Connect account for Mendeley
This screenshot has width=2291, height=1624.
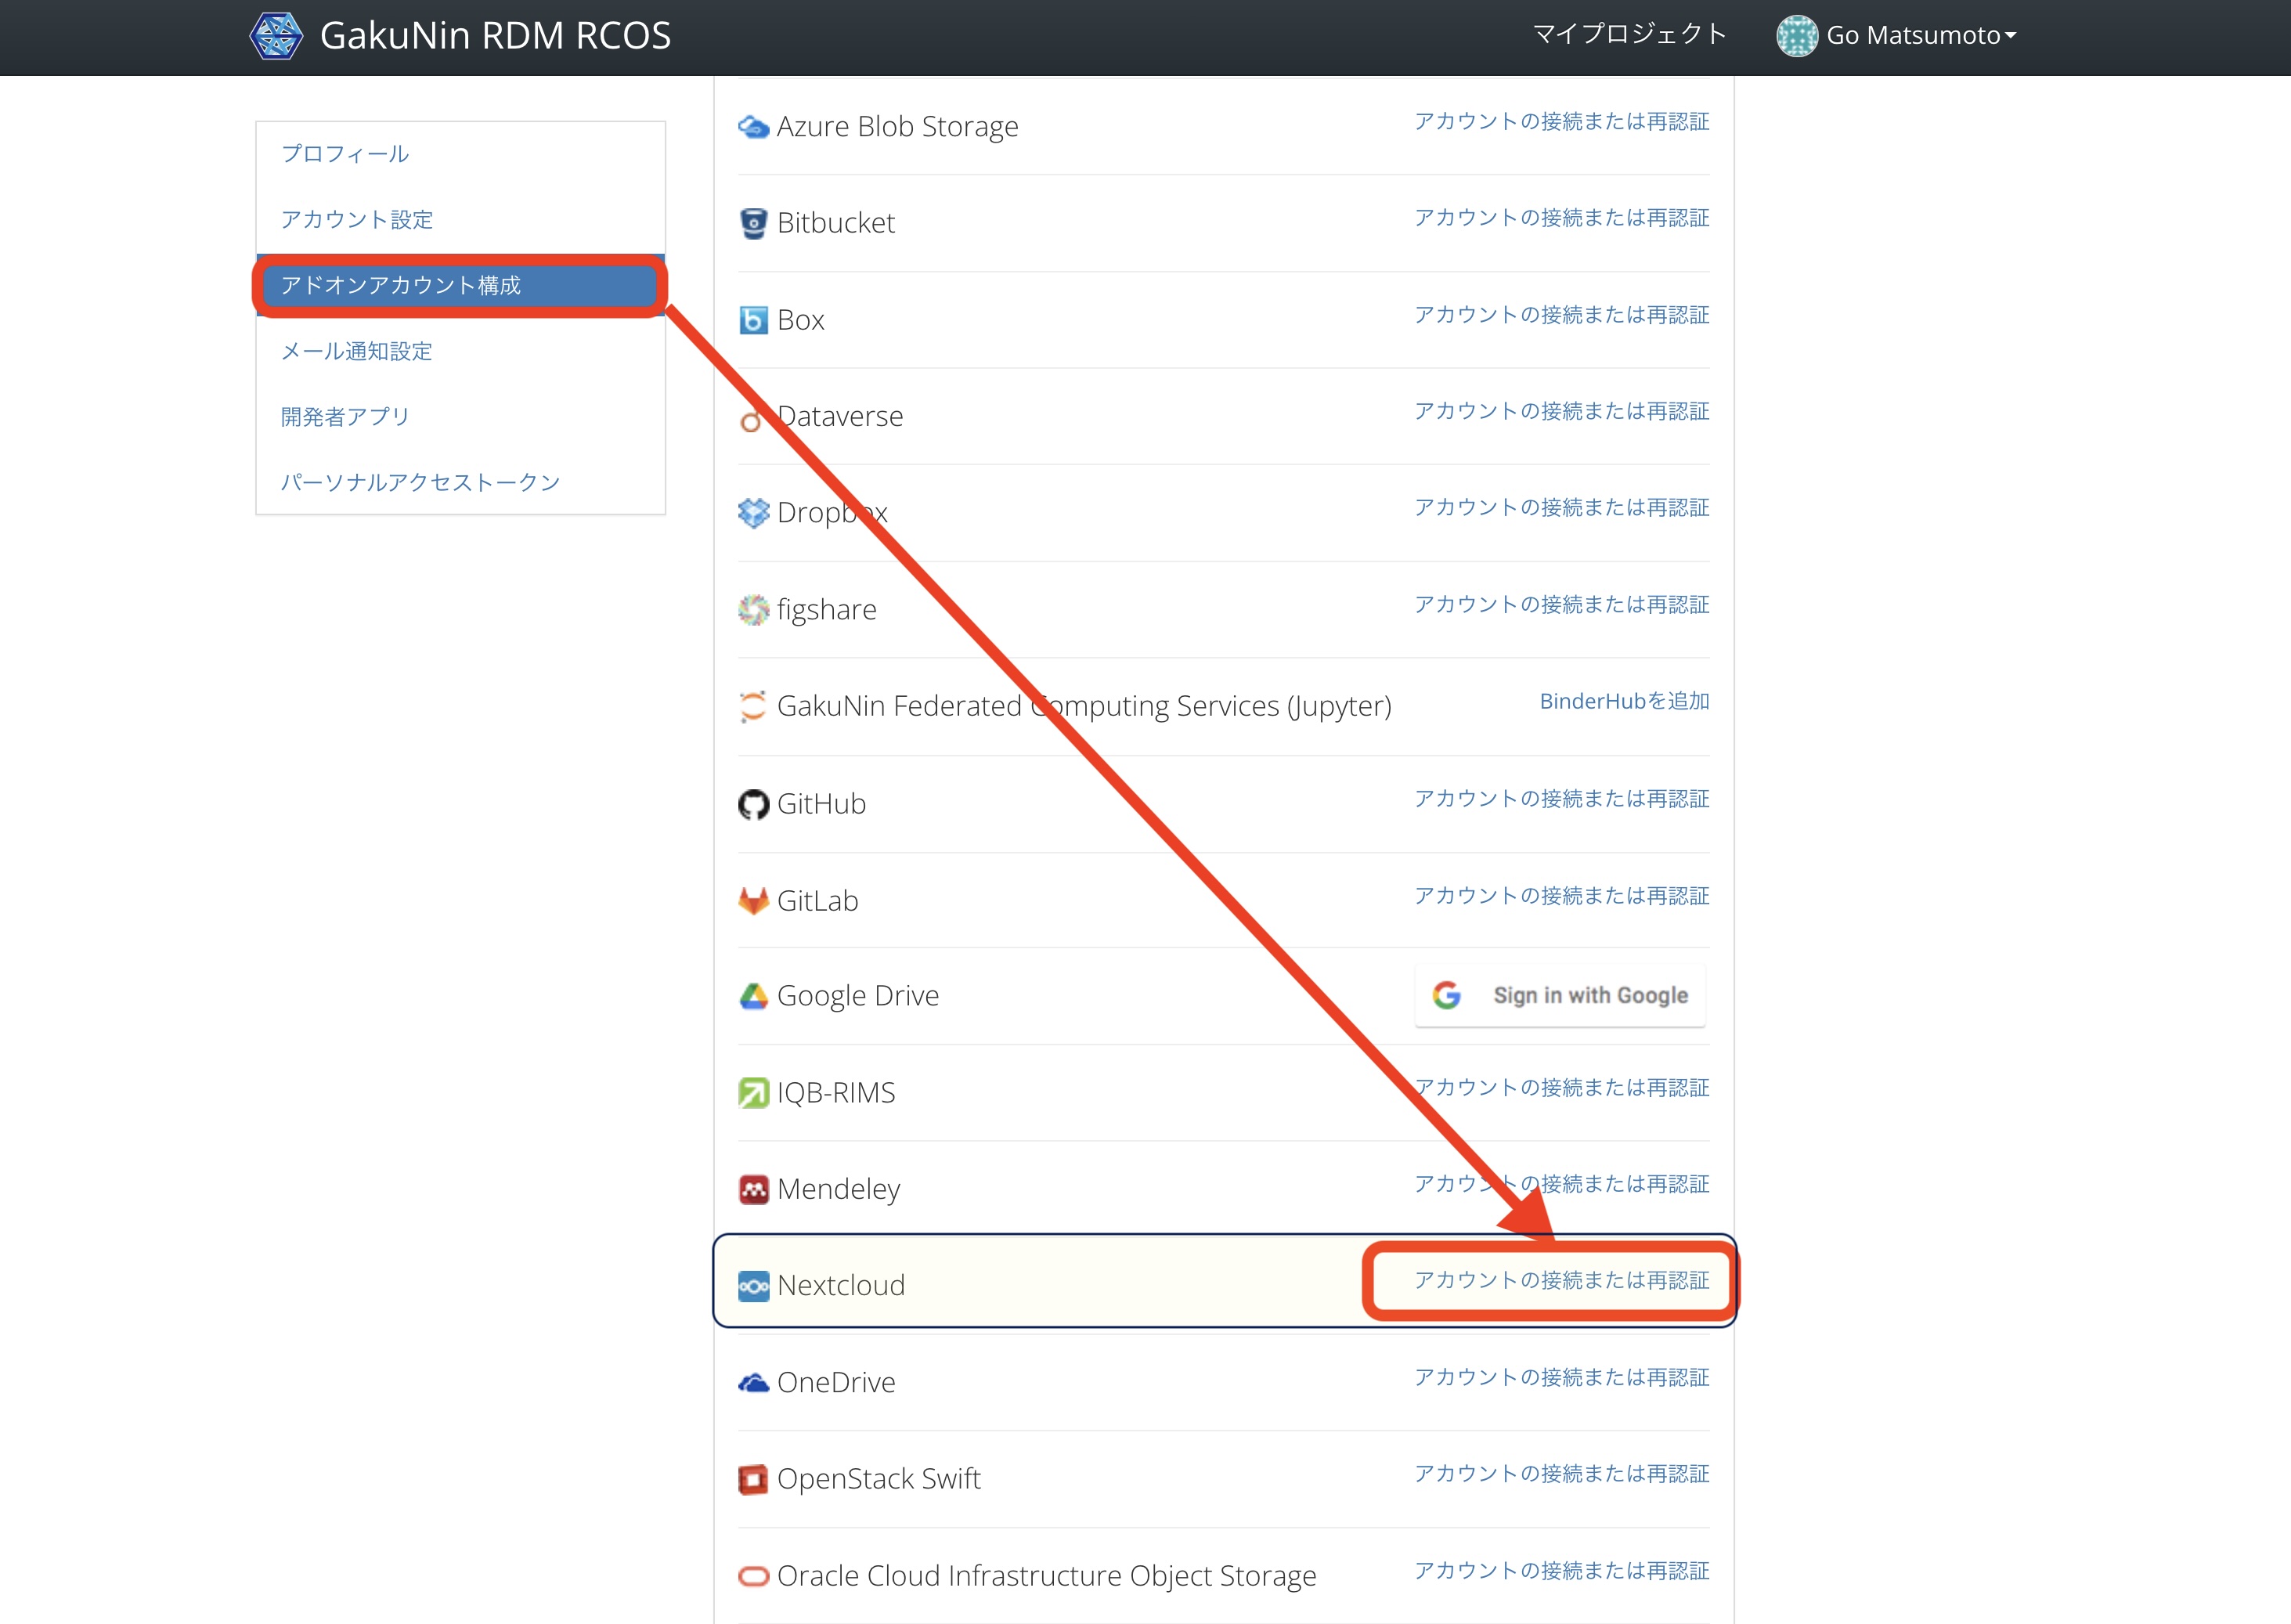coord(1562,1185)
